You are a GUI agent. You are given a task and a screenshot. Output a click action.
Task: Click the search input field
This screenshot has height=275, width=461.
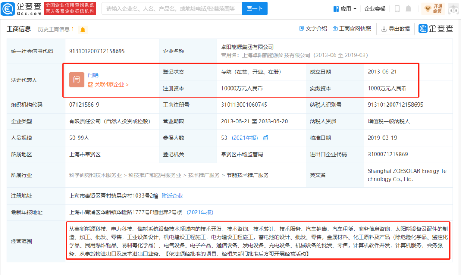(x=172, y=9)
